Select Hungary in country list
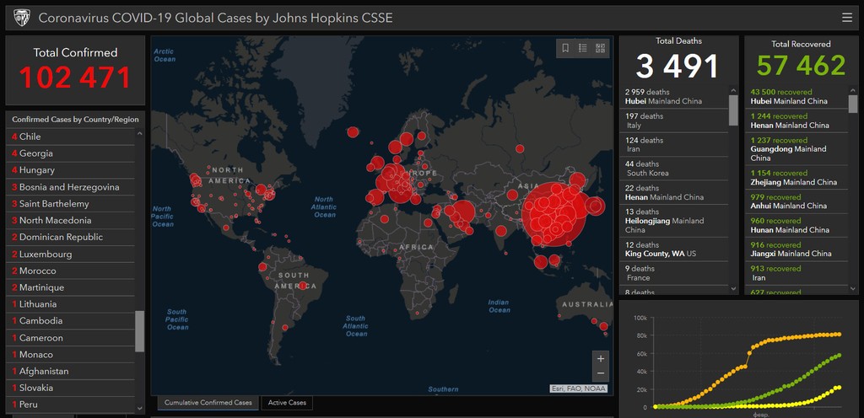Viewport: 864px width, 418px height. pyautogui.click(x=70, y=170)
